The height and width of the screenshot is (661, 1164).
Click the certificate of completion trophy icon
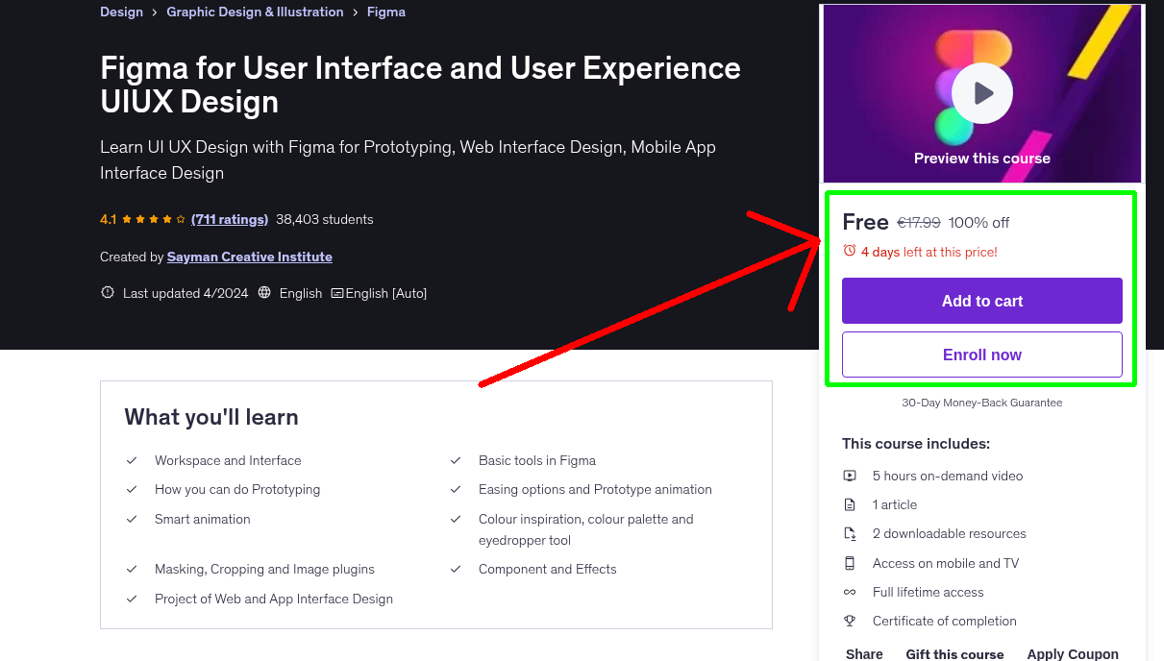(x=850, y=621)
